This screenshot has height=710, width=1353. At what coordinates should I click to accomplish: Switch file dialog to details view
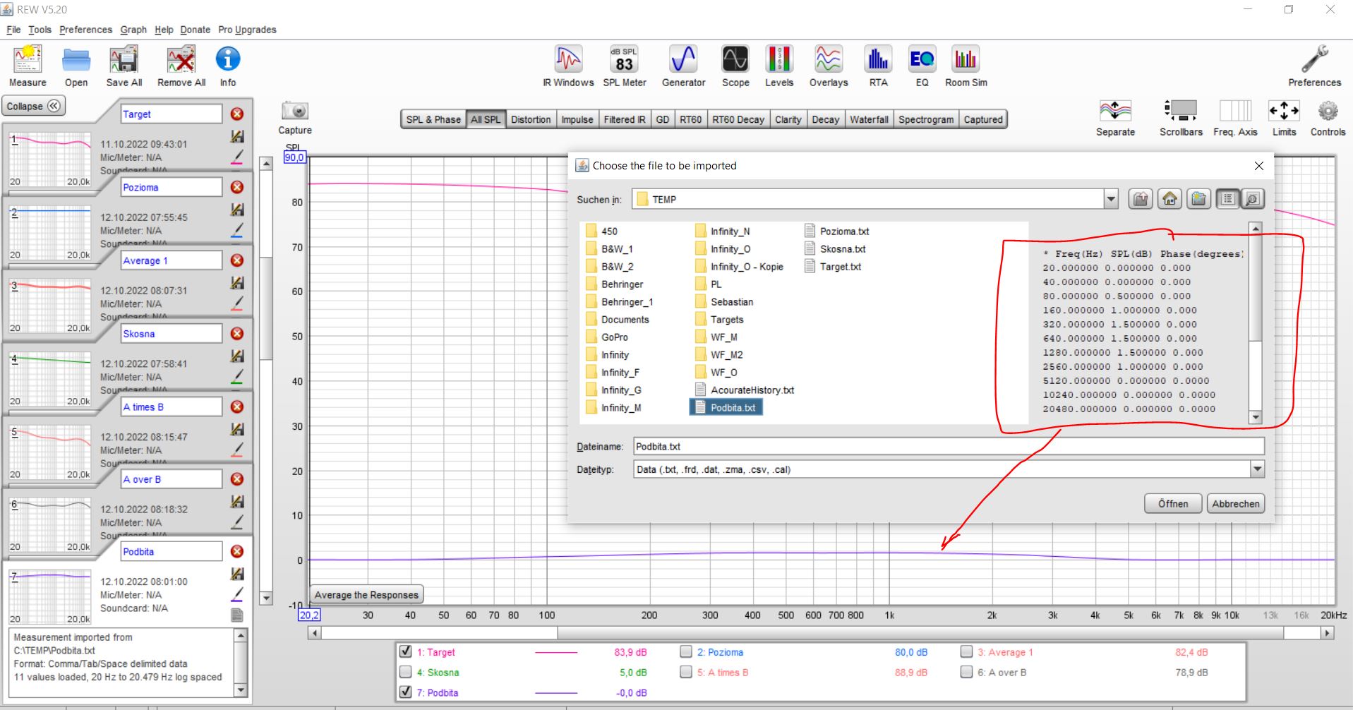(x=1253, y=199)
